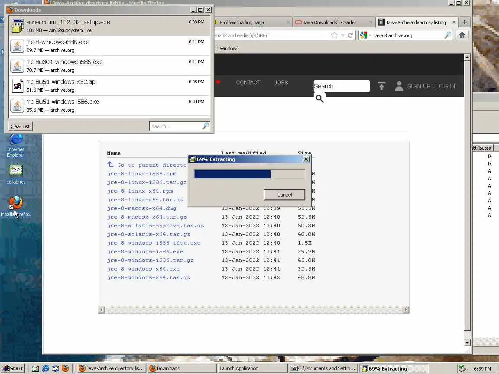Viewport: 499px width, 374px height.
Task: Click the jre-8-solaris-x64.tar.gz link
Action: [149, 234]
